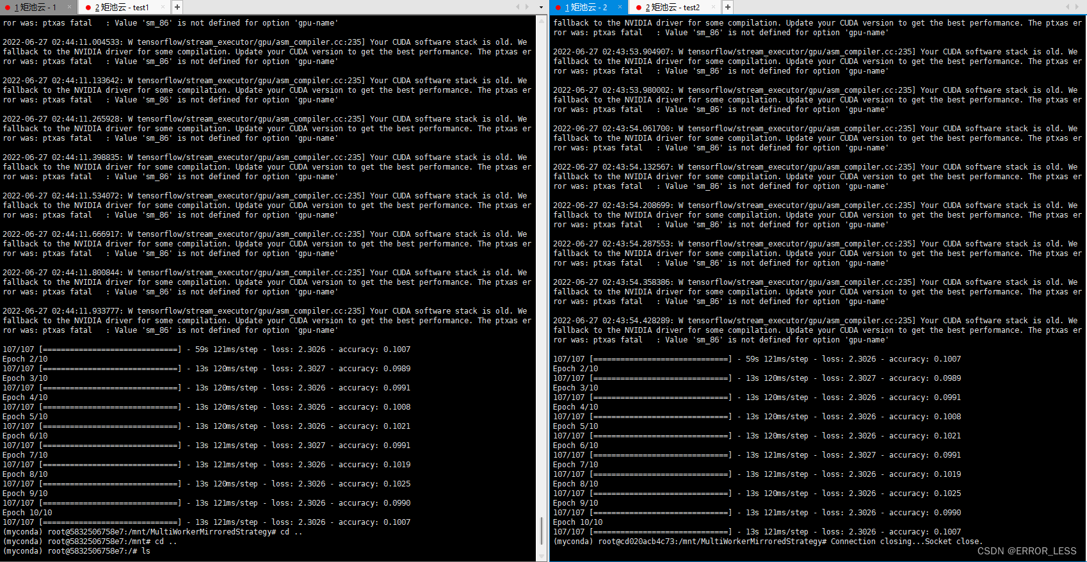Click the log timestamp '02:44:11.398835'
Viewport: 1087px width, 562px height.
click(86, 157)
